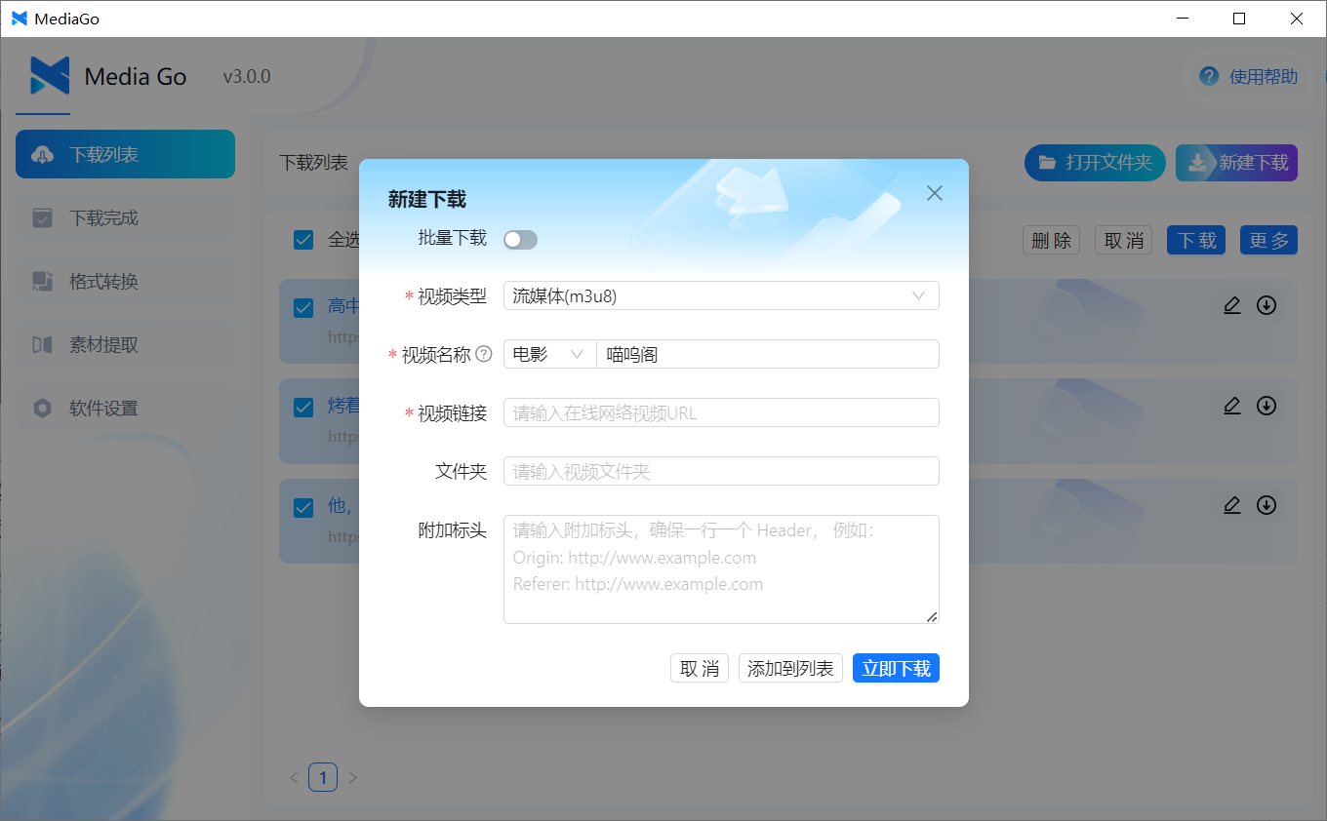The image size is (1327, 821).
Task: Click the 删除 button in the list toolbar
Action: pyautogui.click(x=1051, y=240)
